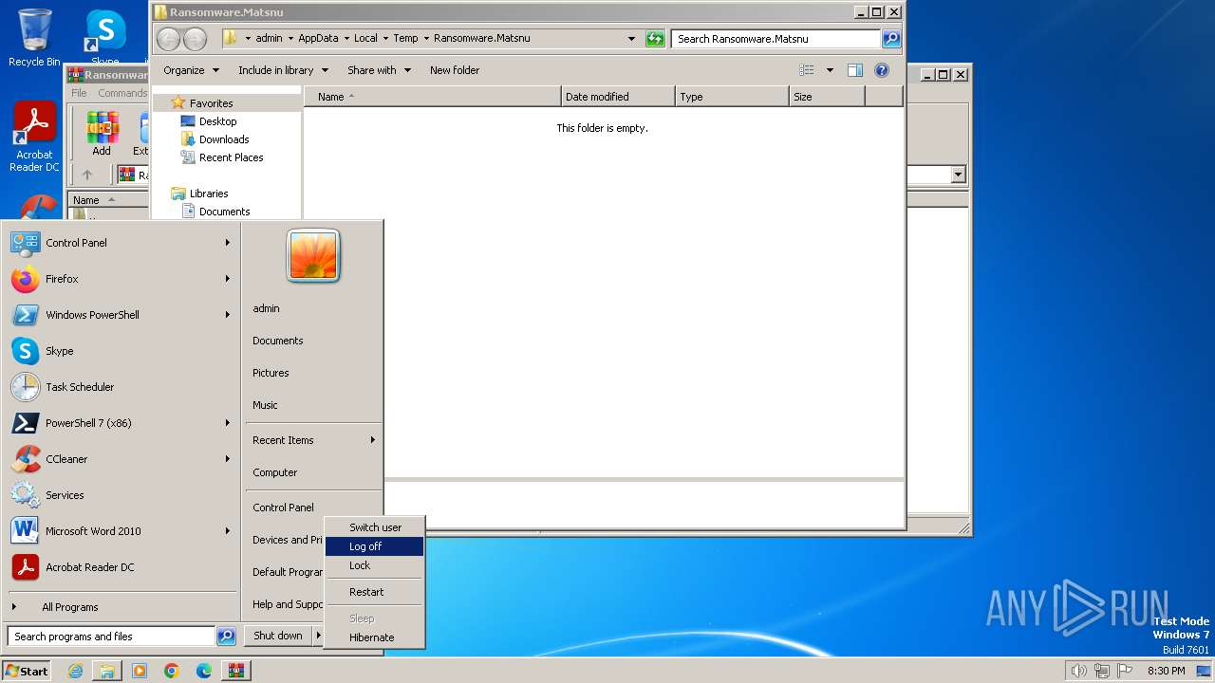
Task: Select Recent Places in the navigation pane
Action: coord(231,157)
